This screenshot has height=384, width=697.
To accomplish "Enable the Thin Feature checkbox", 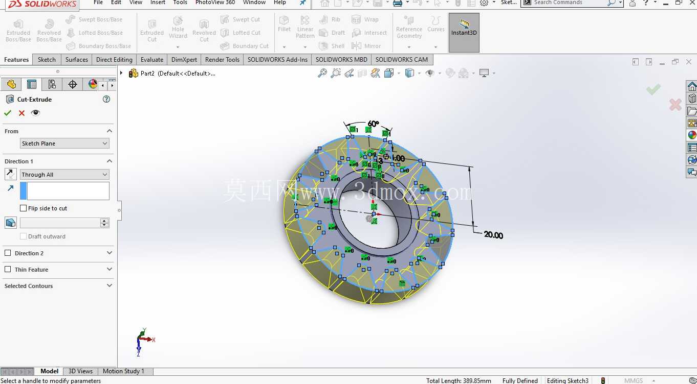I will (x=8, y=270).
